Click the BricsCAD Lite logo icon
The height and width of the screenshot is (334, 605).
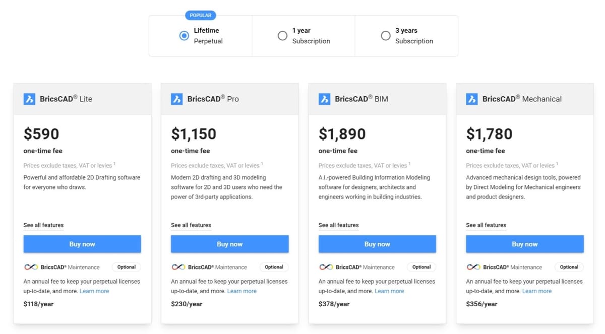point(29,99)
